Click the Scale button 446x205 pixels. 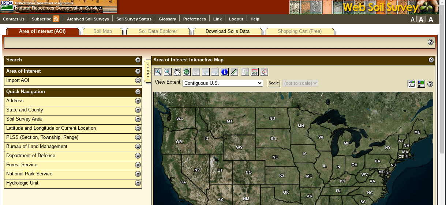pyautogui.click(x=274, y=83)
